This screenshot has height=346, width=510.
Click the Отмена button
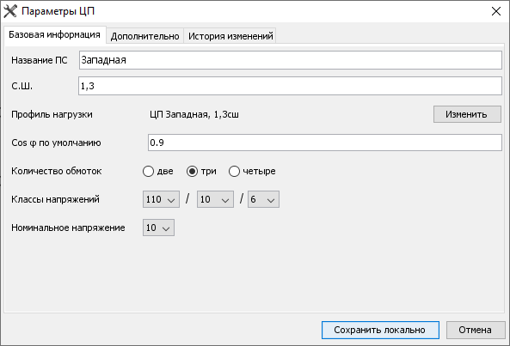coord(476,330)
